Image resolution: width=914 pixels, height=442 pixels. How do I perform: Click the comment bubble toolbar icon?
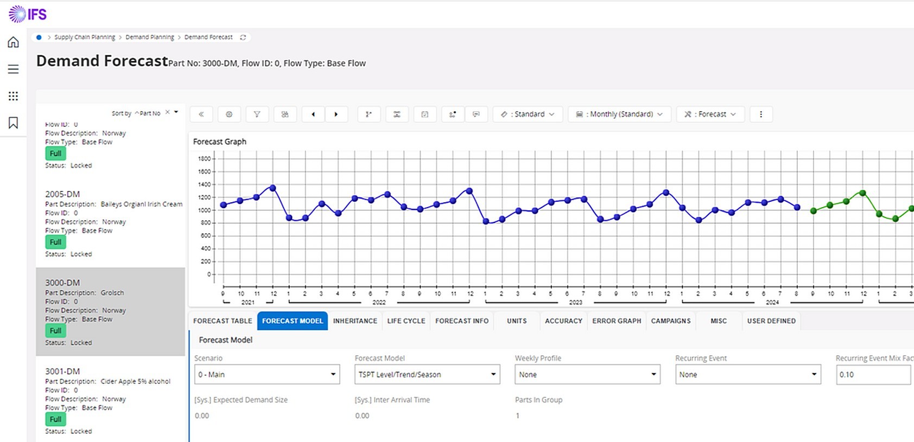476,114
